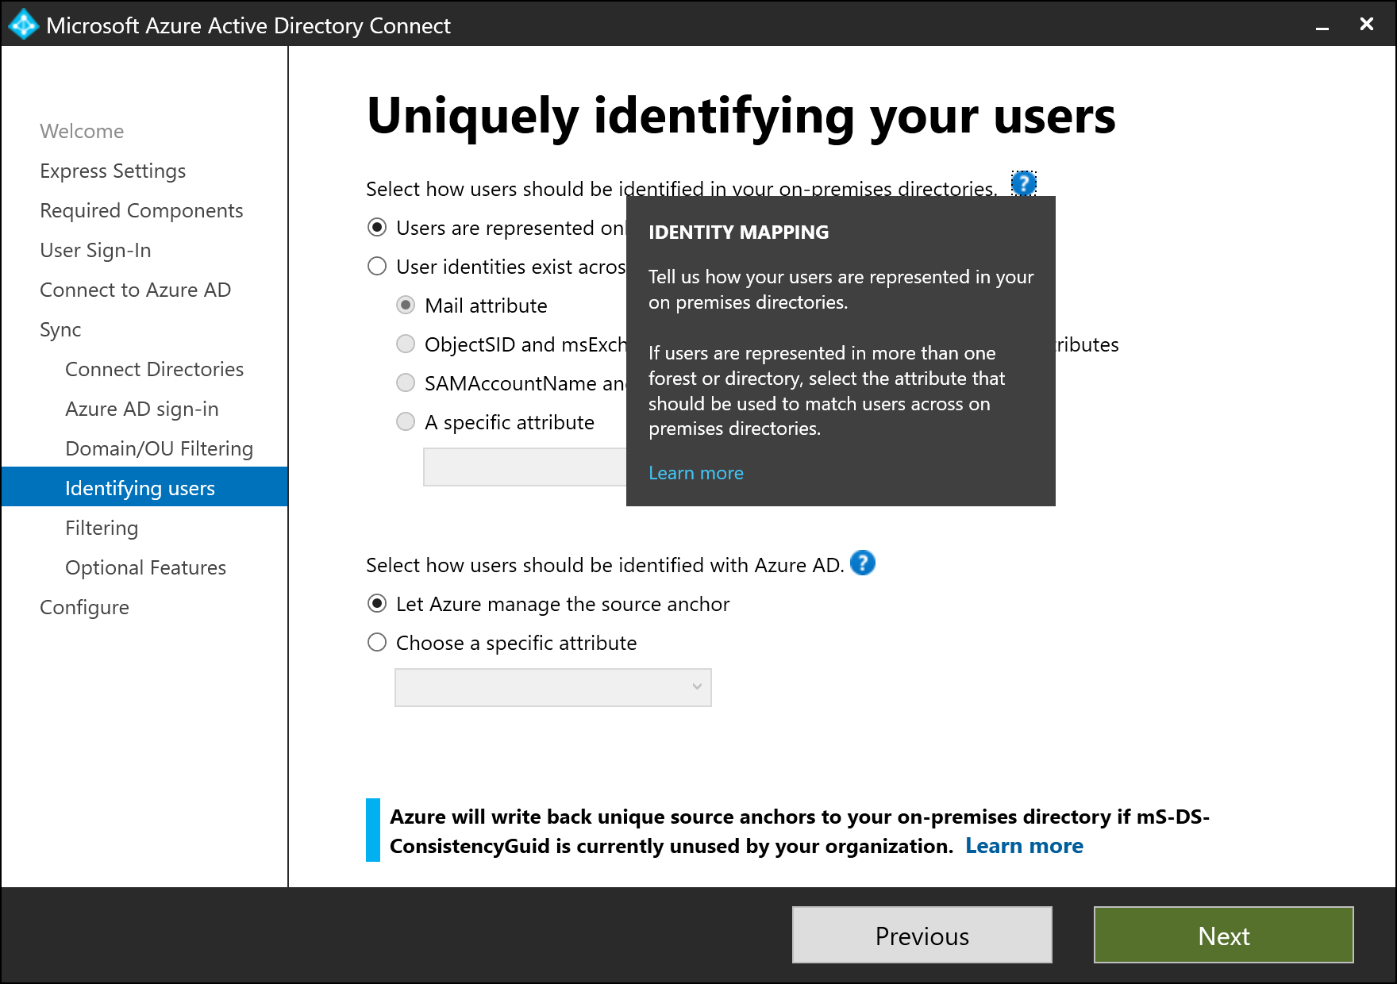Click the Next button
This screenshot has width=1397, height=984.
click(x=1224, y=935)
